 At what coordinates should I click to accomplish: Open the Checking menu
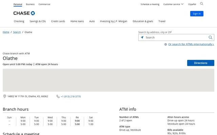tap(19, 21)
